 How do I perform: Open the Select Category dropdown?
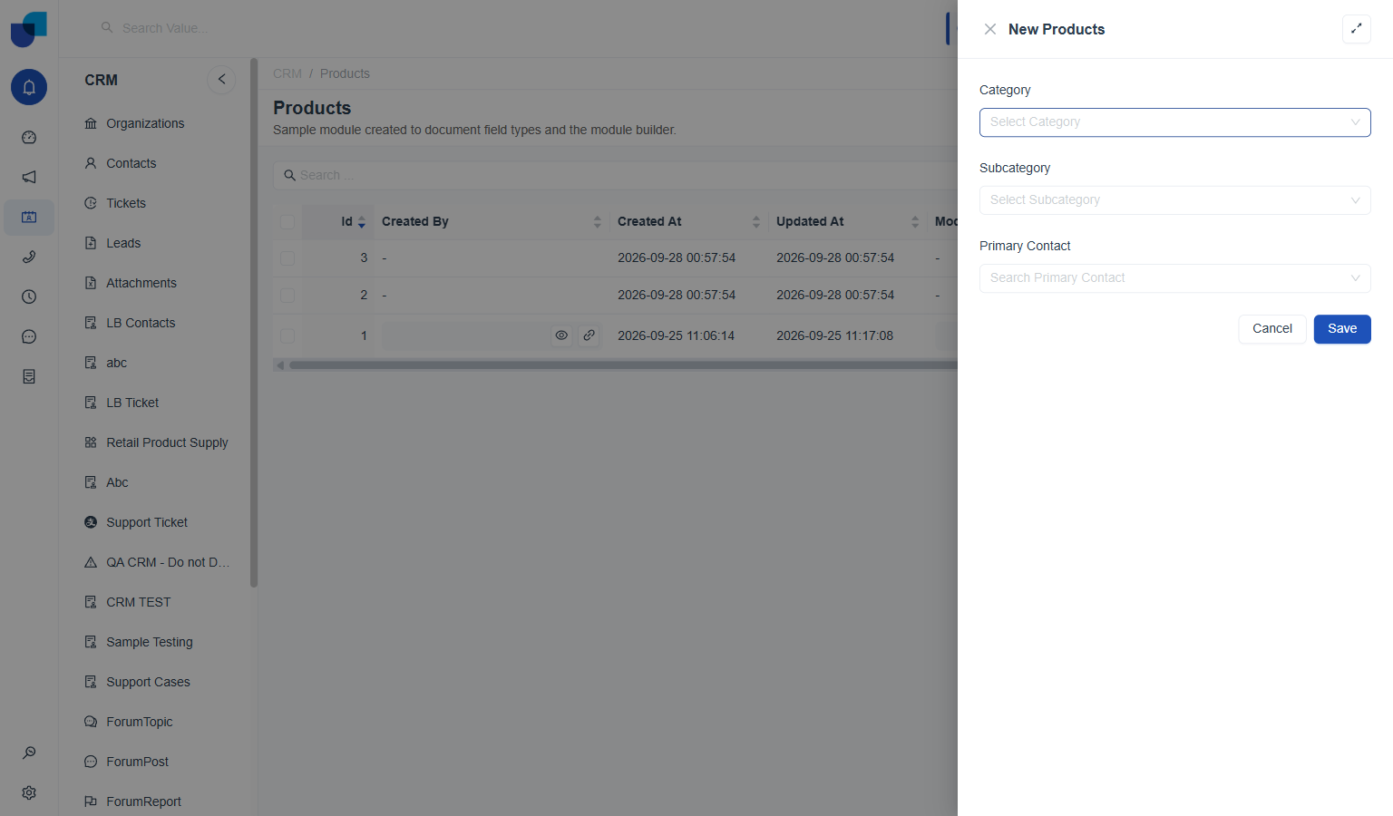pyautogui.click(x=1174, y=122)
